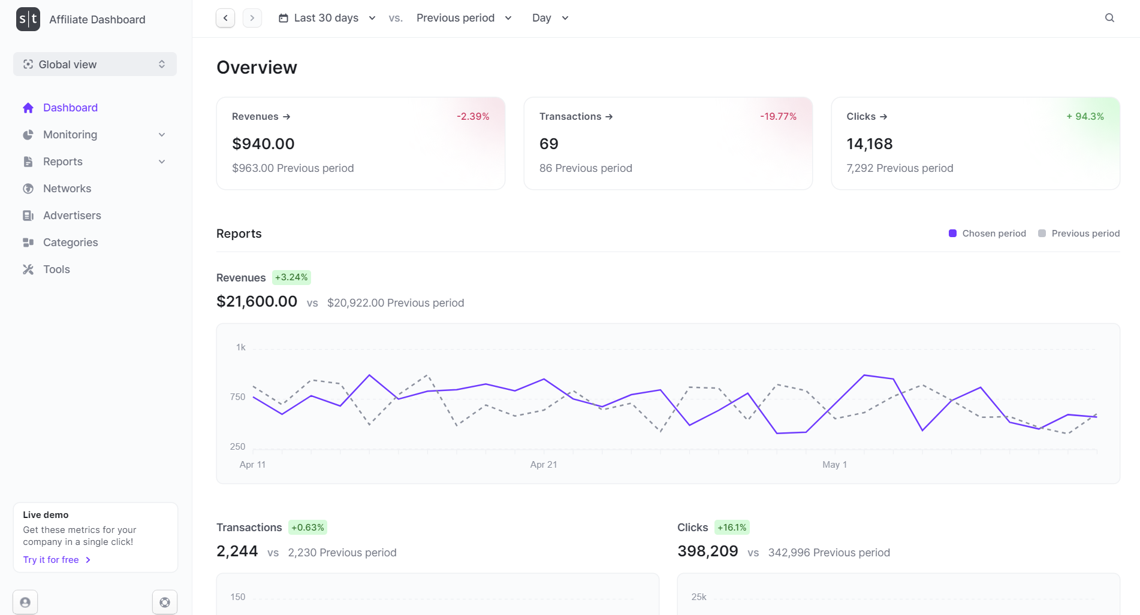The height and width of the screenshot is (615, 1140).
Task: Click the Try it for free link
Action: click(57, 560)
